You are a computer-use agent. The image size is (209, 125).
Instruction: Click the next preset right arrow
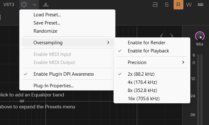tap(172, 36)
